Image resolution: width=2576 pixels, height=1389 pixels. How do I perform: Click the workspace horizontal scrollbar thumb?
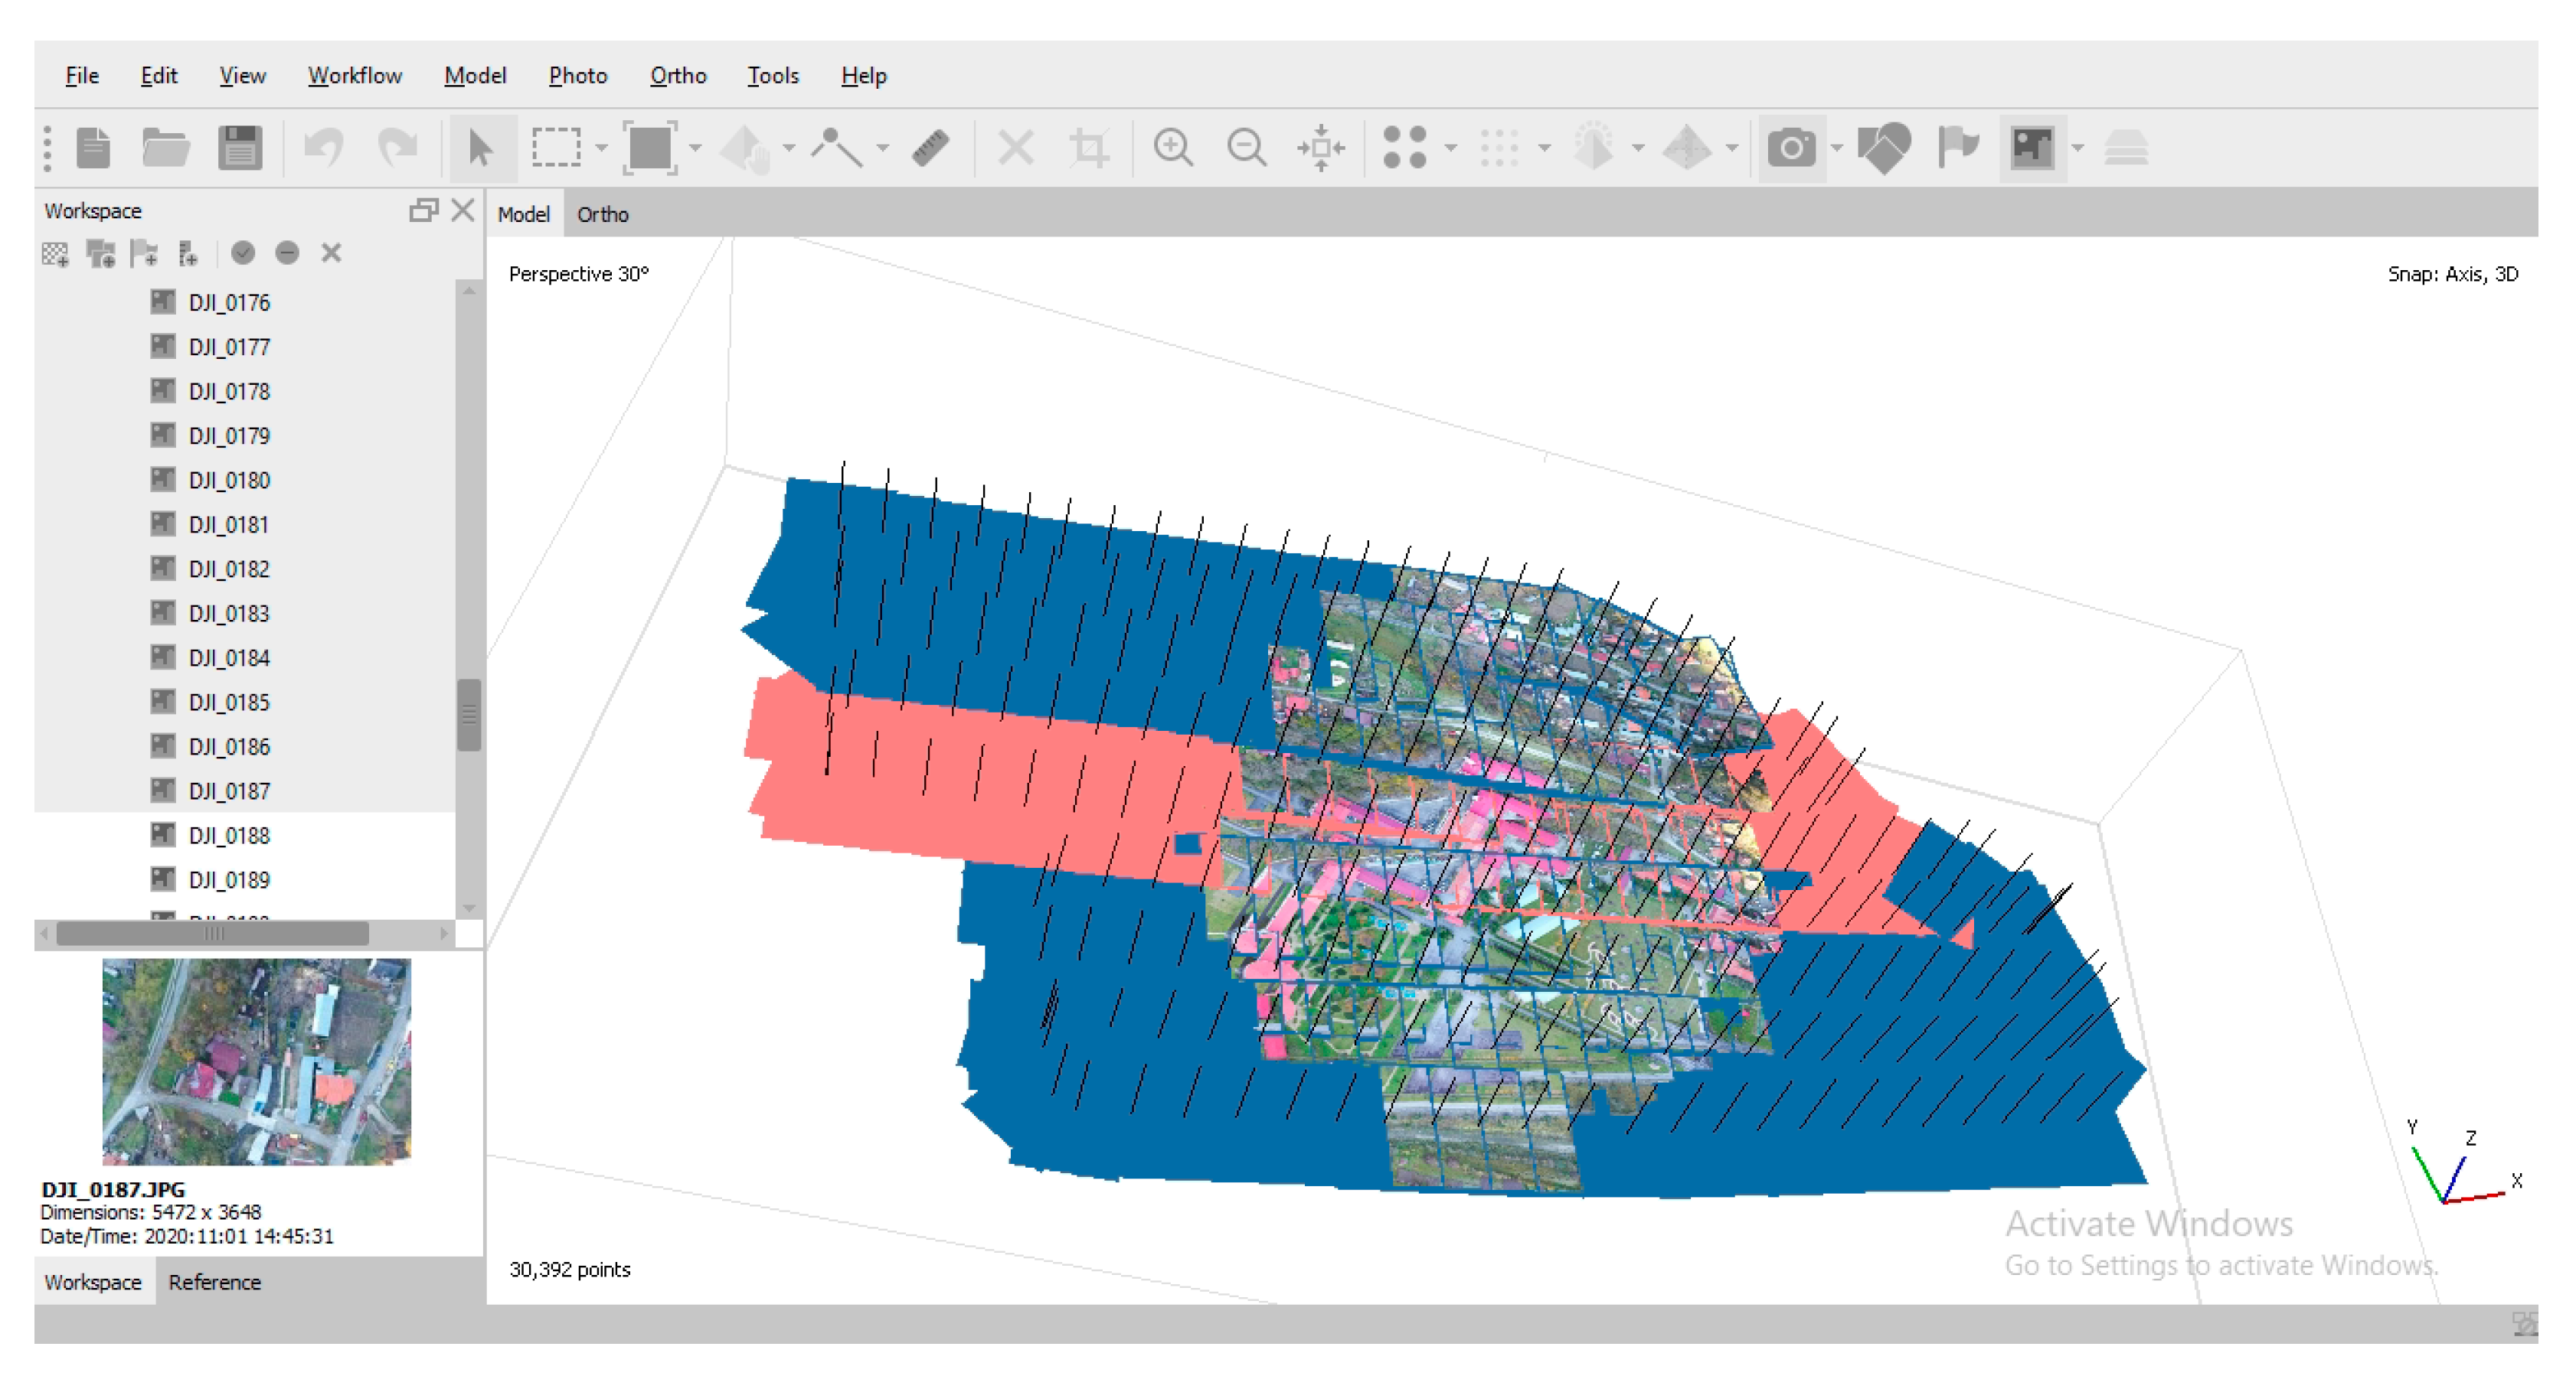tap(212, 934)
